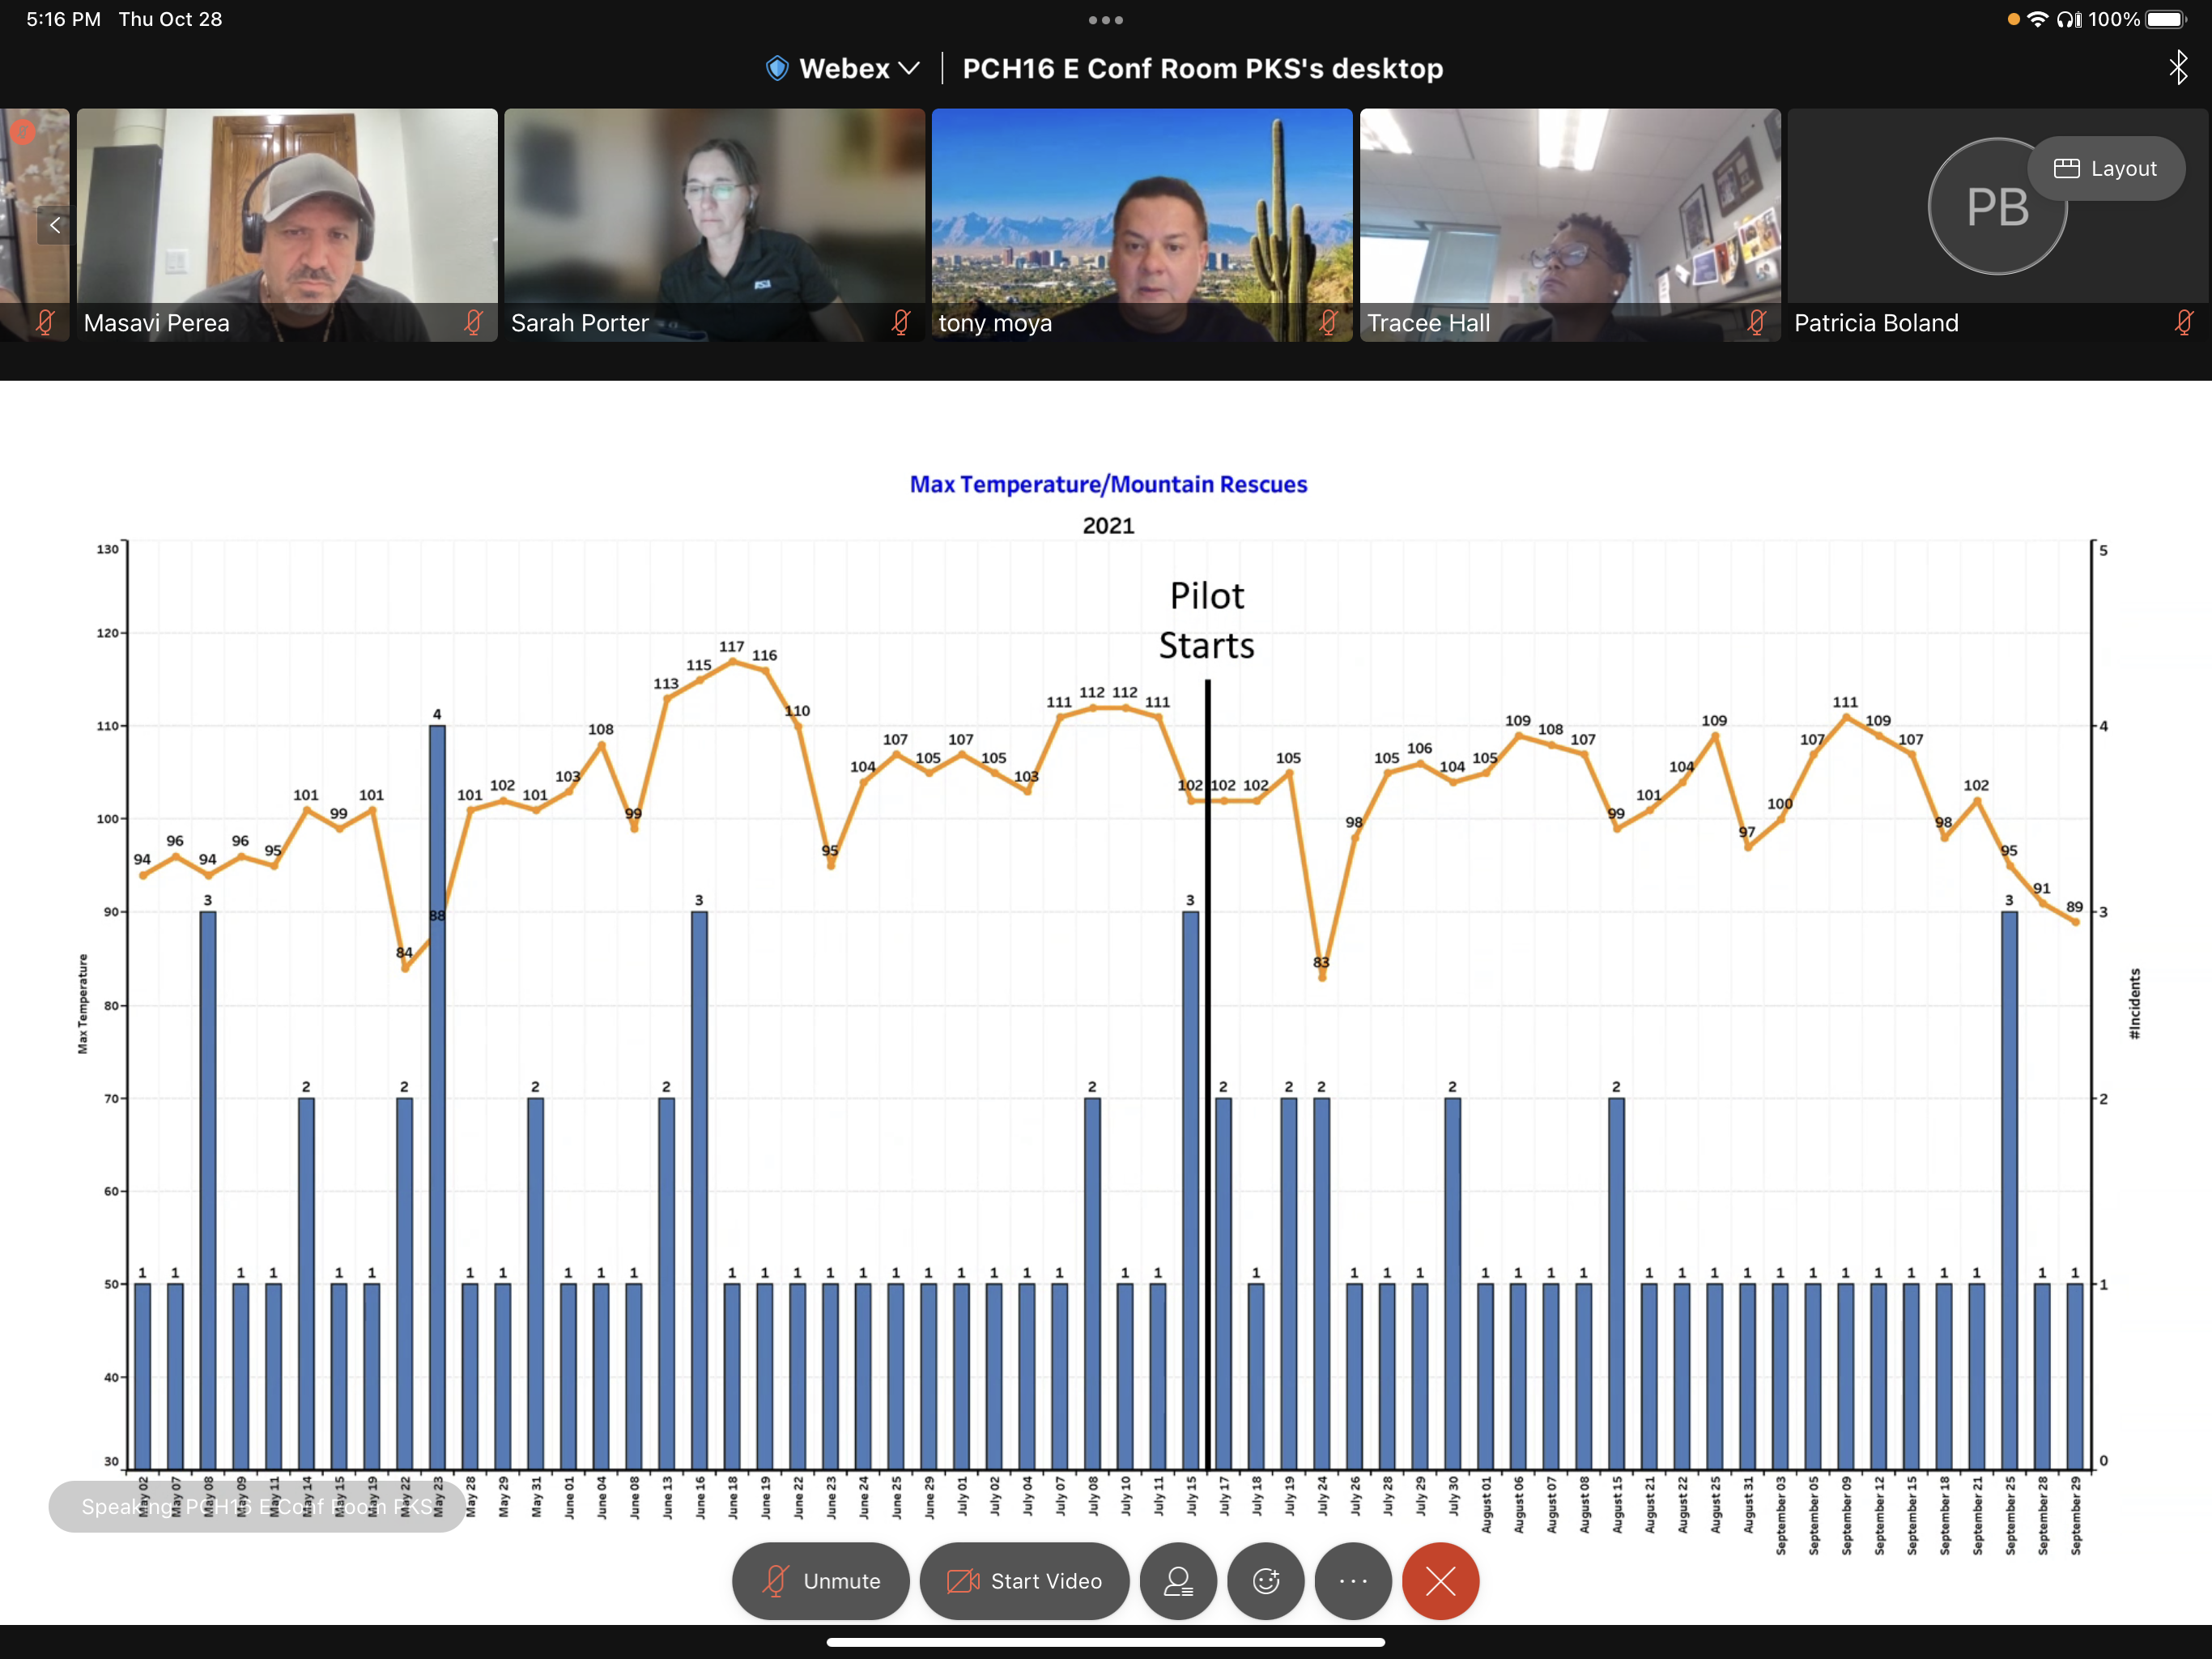Leave meeting with red X button
The height and width of the screenshot is (1659, 2212).
pyautogui.click(x=1440, y=1580)
